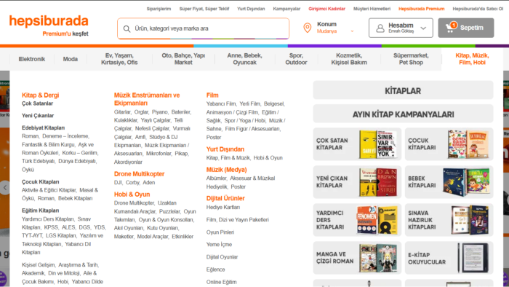This screenshot has width=509, height=287.
Task: Select the Moda category menu
Action: [x=70, y=59]
